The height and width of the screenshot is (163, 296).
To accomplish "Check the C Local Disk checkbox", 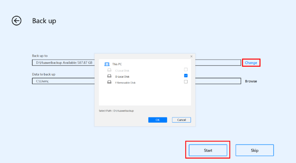I will pyautogui.click(x=186, y=70).
